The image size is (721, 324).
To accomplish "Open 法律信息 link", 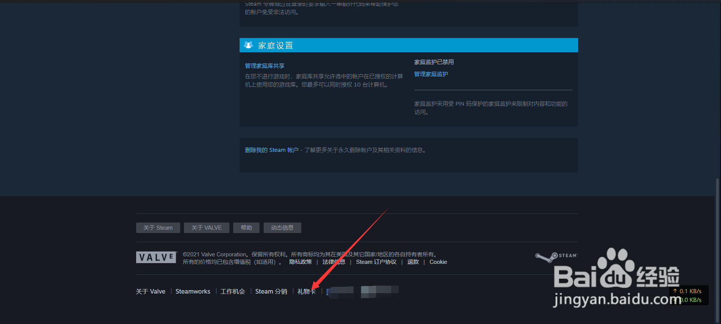I will [x=334, y=262].
